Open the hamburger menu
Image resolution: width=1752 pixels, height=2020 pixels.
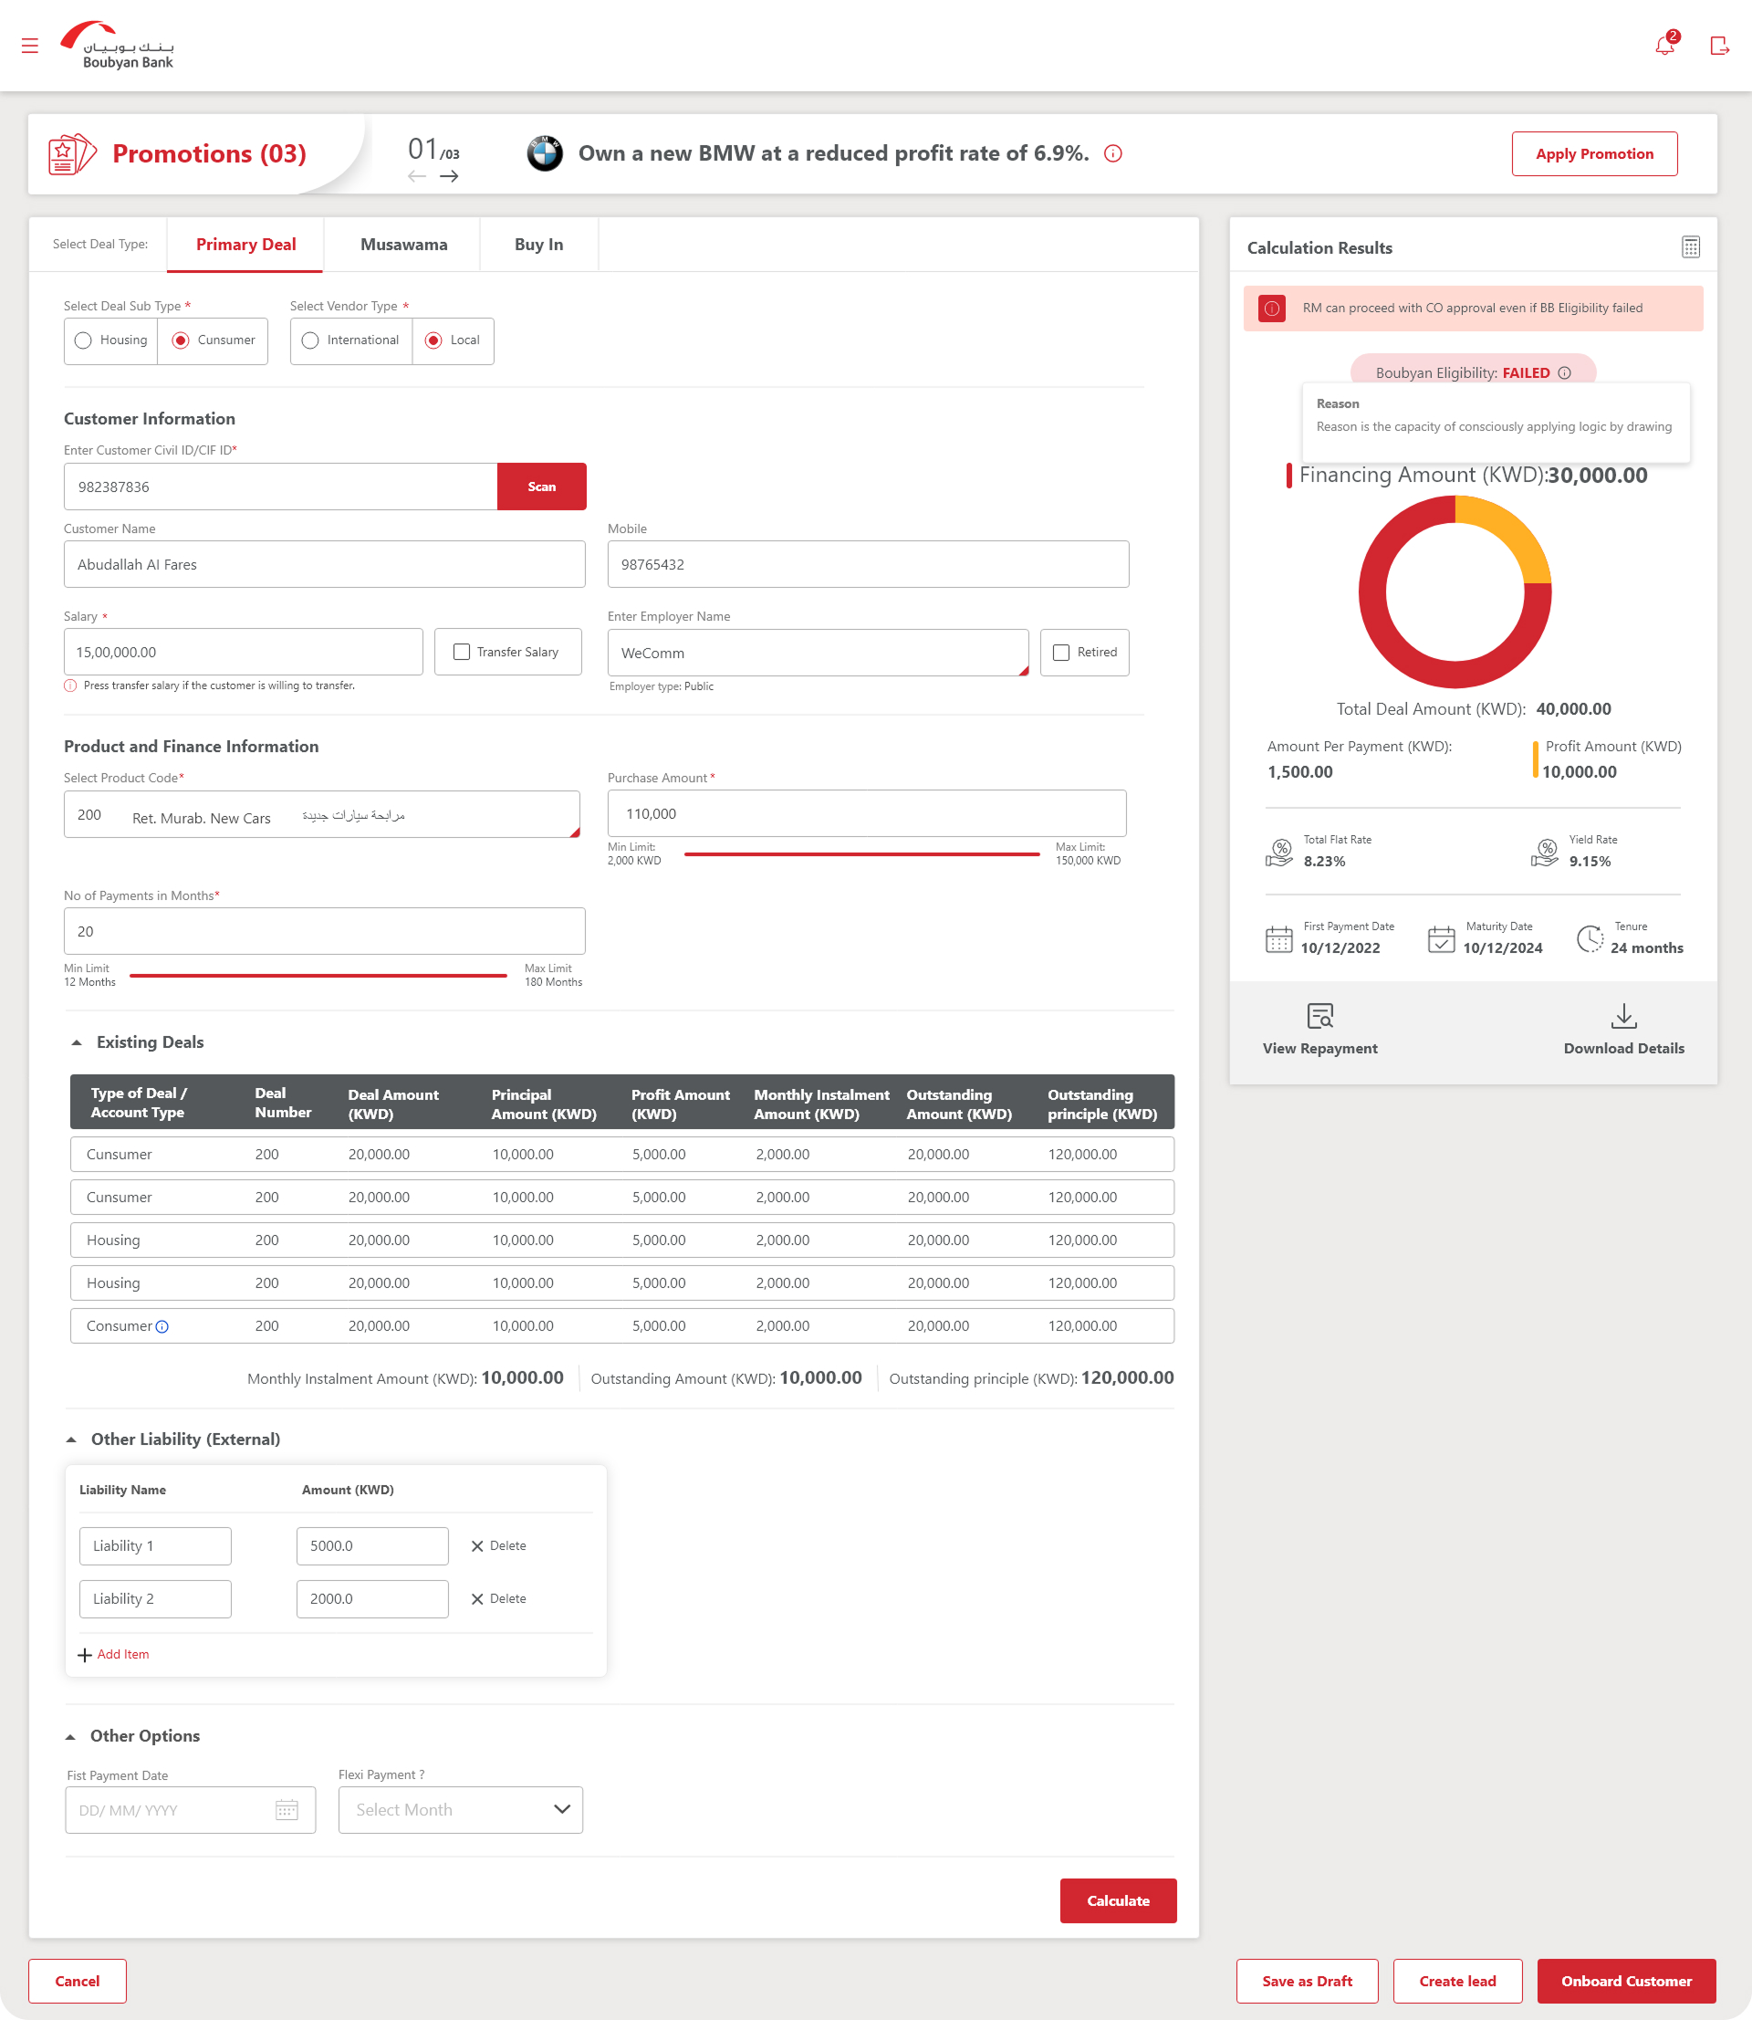pos(29,45)
